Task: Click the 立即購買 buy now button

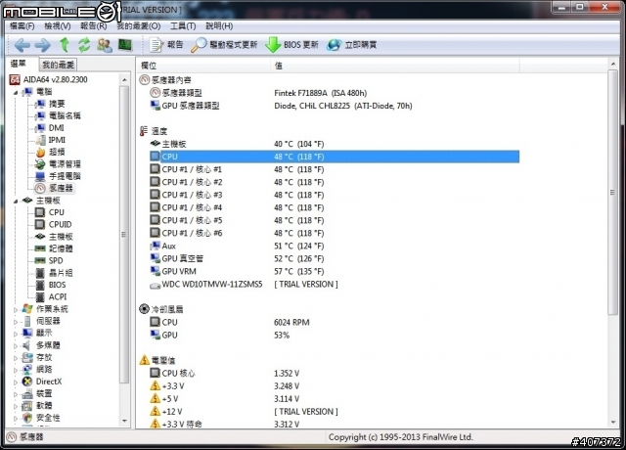Action: pyautogui.click(x=352, y=45)
